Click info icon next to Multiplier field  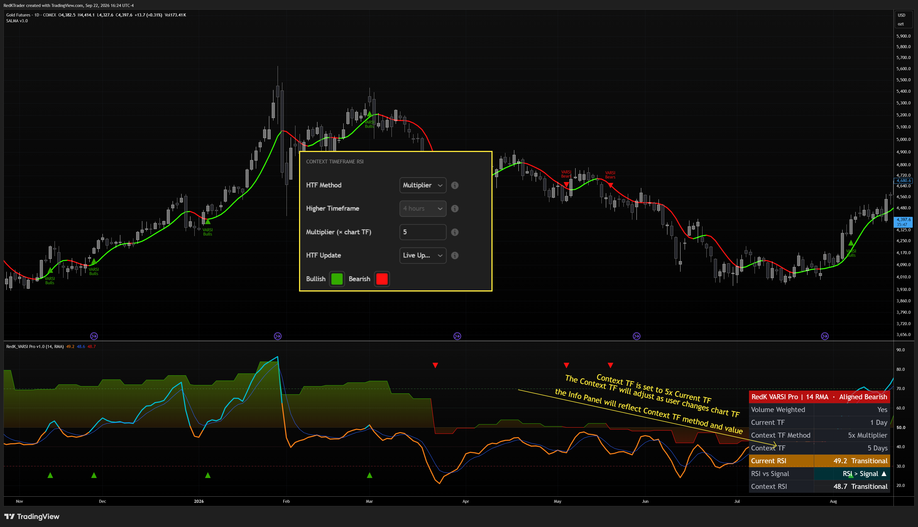point(455,232)
